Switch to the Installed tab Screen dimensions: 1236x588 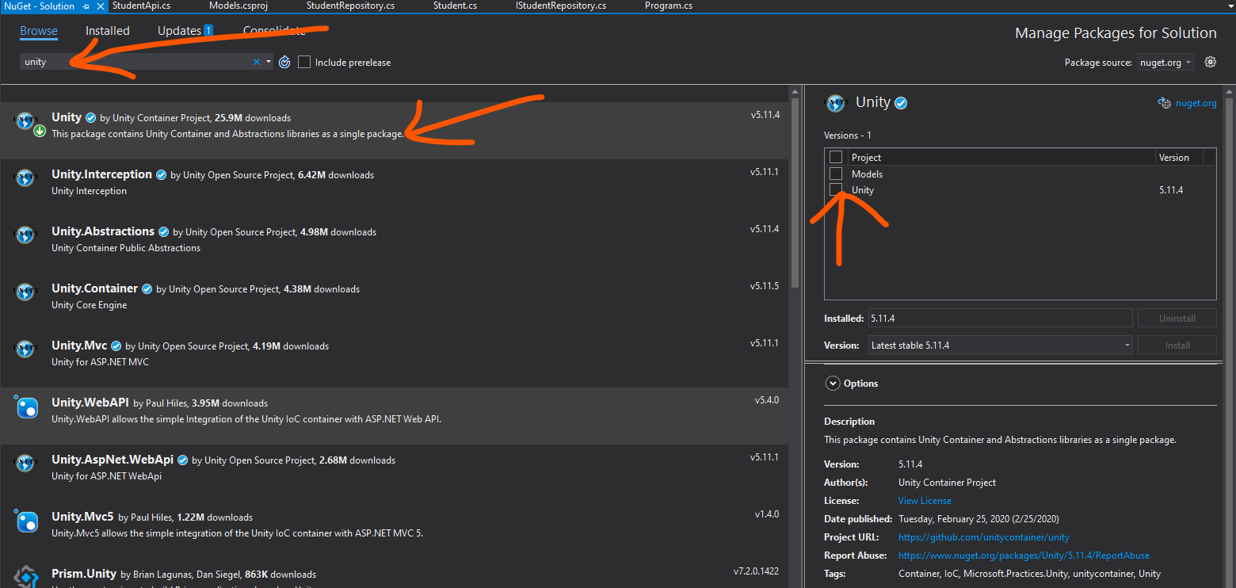(x=108, y=31)
